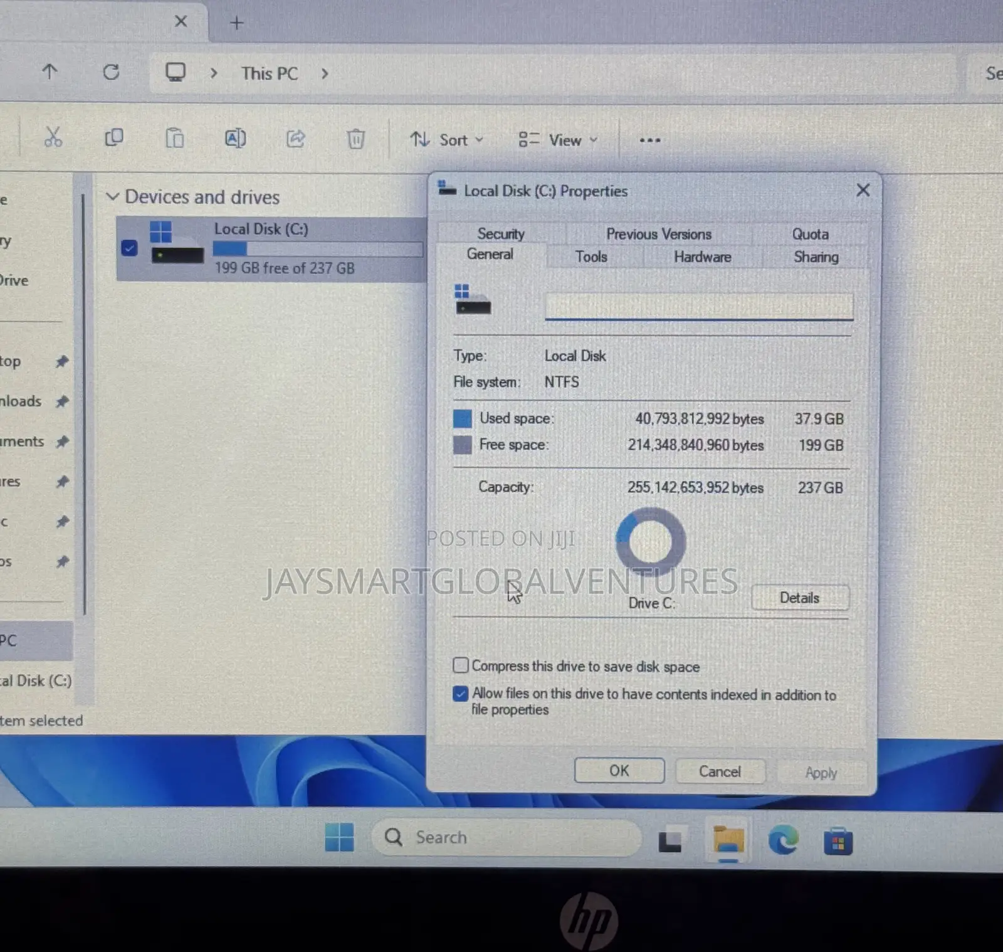Switch to the Tools tab
Image resolution: width=1003 pixels, height=952 pixels.
click(x=591, y=257)
